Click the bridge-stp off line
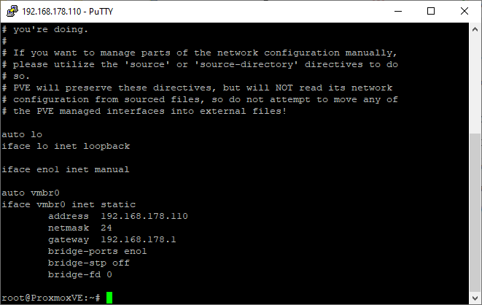 pos(89,263)
